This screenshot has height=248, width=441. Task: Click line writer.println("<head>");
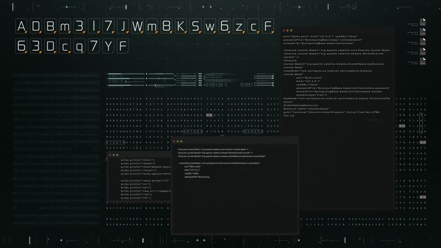click(x=138, y=163)
